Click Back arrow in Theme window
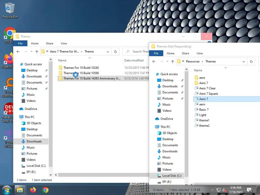 18,52
